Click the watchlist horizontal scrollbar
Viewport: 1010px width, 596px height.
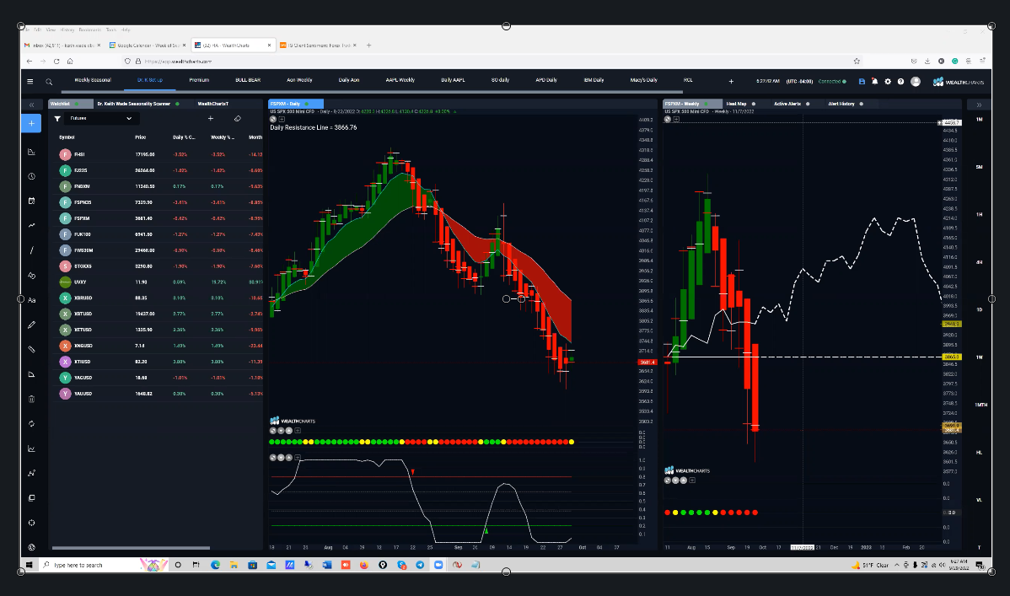click(x=131, y=548)
